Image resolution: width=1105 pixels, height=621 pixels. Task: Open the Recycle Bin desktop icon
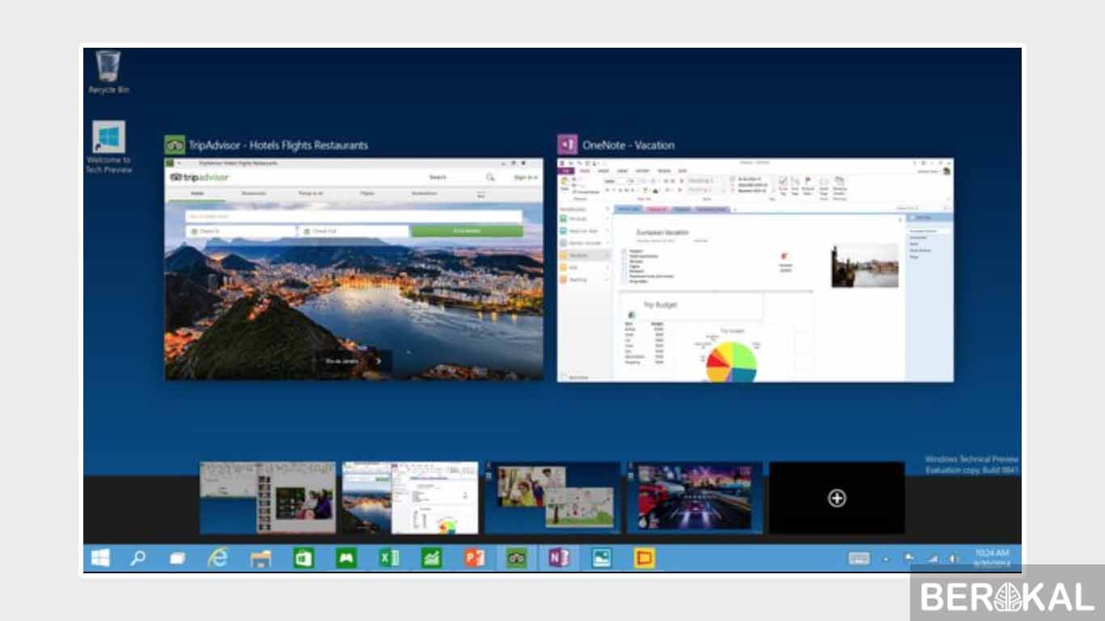[x=108, y=71]
